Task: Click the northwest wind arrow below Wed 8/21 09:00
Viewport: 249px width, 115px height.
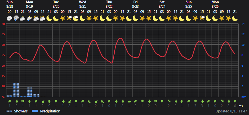Action: (89, 101)
